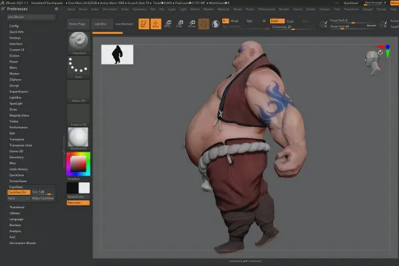
Task: Expand the Thumbnail section
Action: [x=17, y=207]
